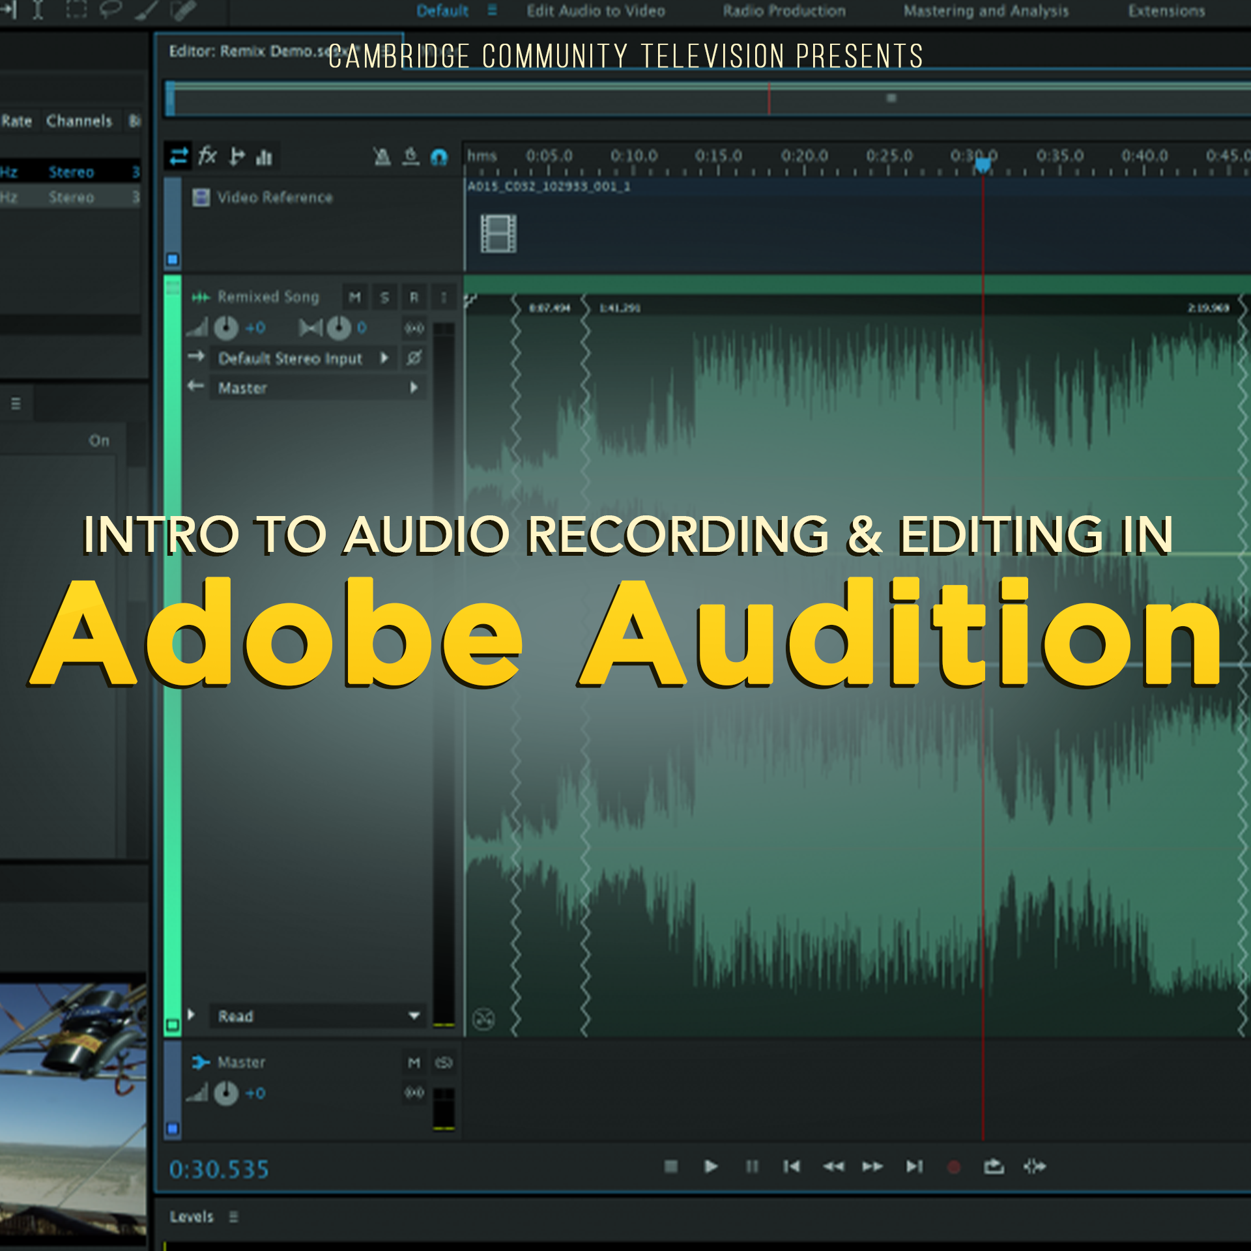The height and width of the screenshot is (1251, 1251).
Task: Select the first Stereo file row
Action: pos(70,172)
